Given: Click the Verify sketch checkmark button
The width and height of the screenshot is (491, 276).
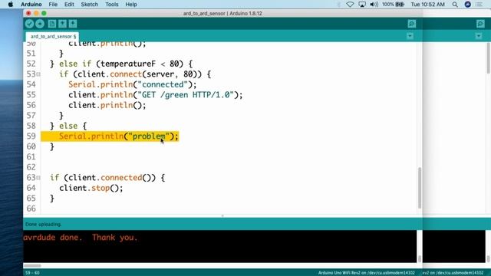Looking at the screenshot, I should coord(29,24).
